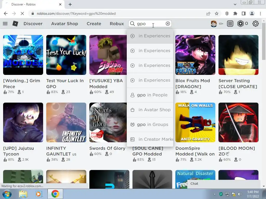Image resolution: width=266 pixels, height=199 pixels.
Task: Open the Avatar Shop menu item
Action: point(65,24)
